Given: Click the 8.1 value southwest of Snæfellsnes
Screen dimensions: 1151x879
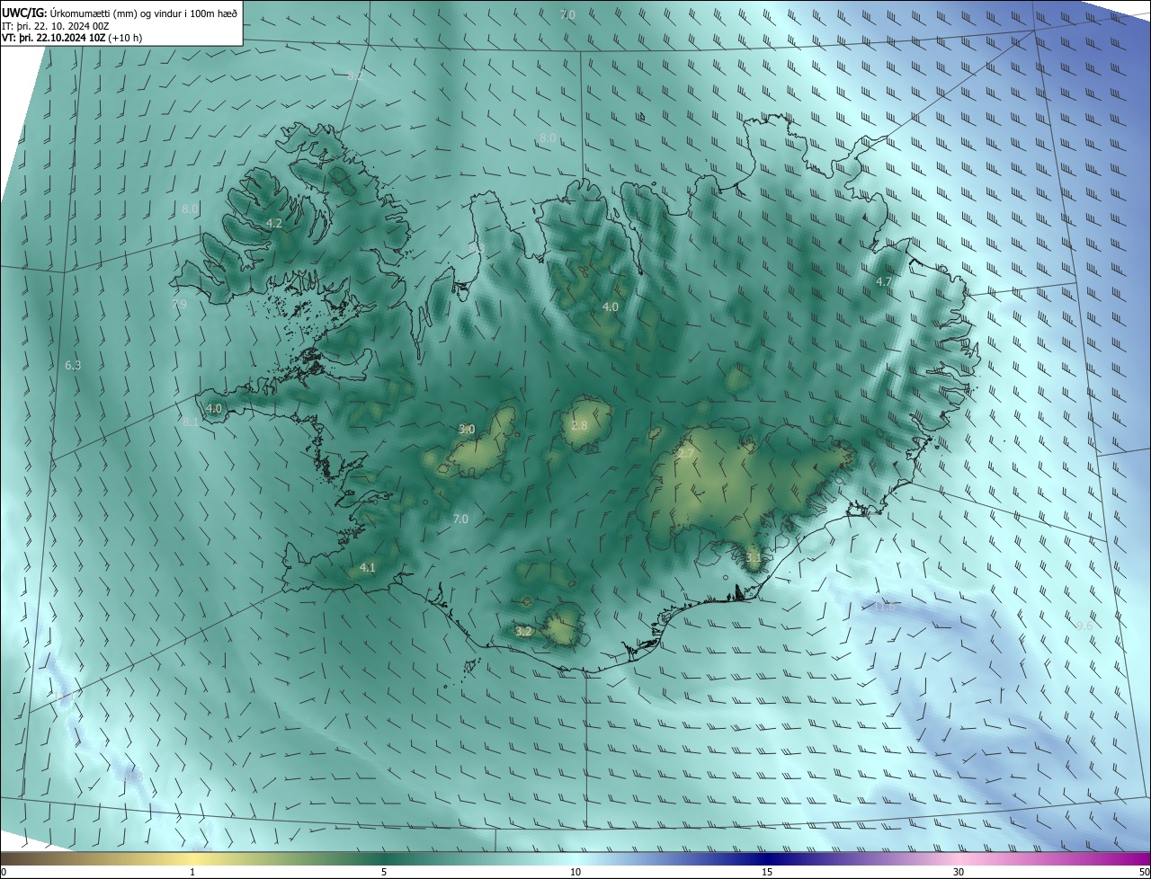Looking at the screenshot, I should [190, 422].
